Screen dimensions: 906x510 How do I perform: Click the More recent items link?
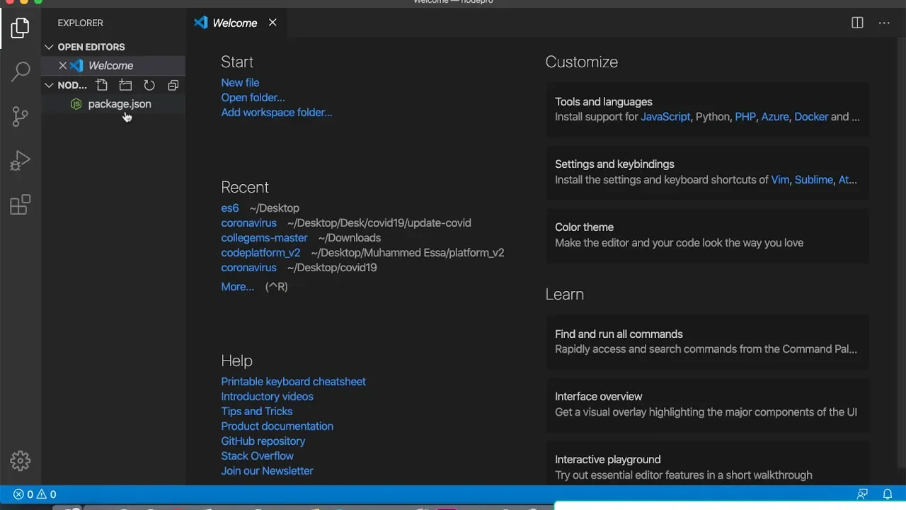pos(237,287)
